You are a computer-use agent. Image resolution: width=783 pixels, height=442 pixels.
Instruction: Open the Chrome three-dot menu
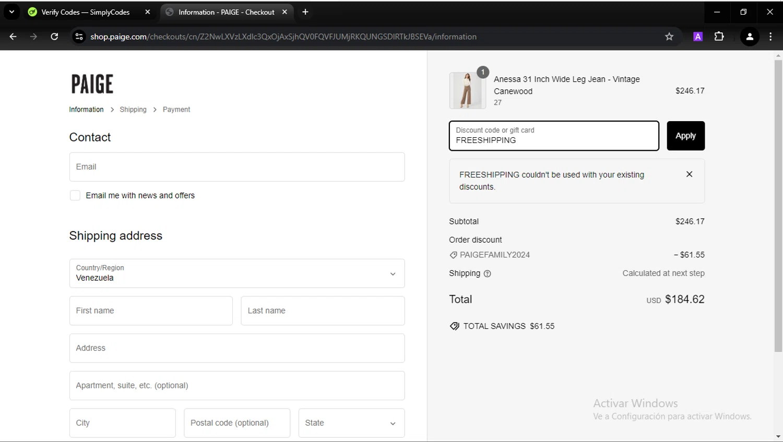click(770, 37)
